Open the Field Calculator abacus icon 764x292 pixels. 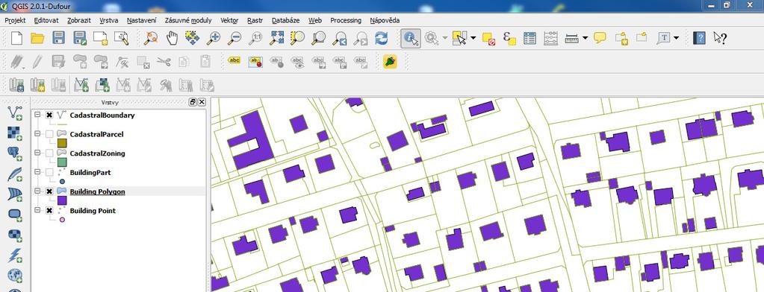coord(550,38)
